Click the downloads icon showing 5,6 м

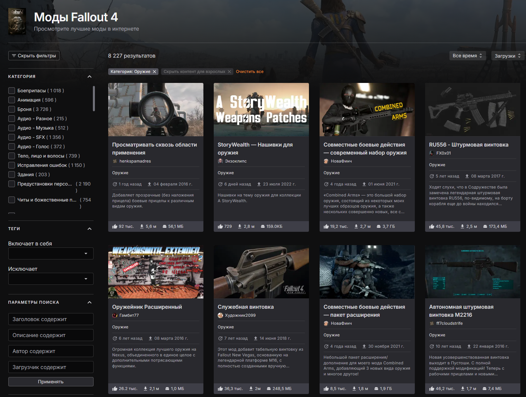tap(142, 226)
